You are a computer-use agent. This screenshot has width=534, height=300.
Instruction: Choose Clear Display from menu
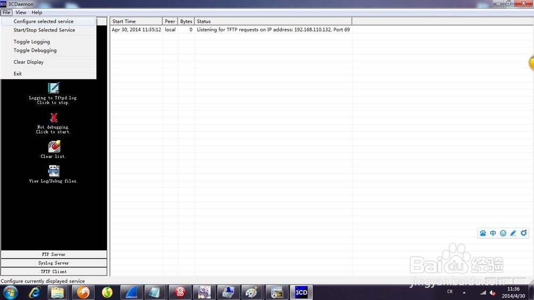tap(49, 62)
